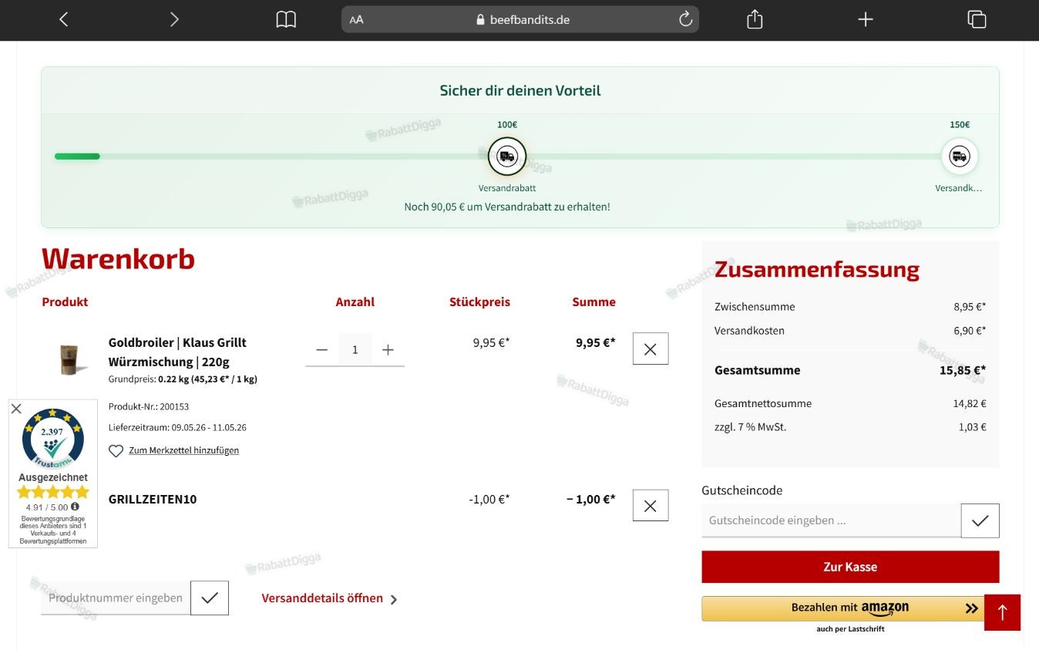Reload the page with the refresh icon
This screenshot has height=650, width=1039.
[685, 19]
